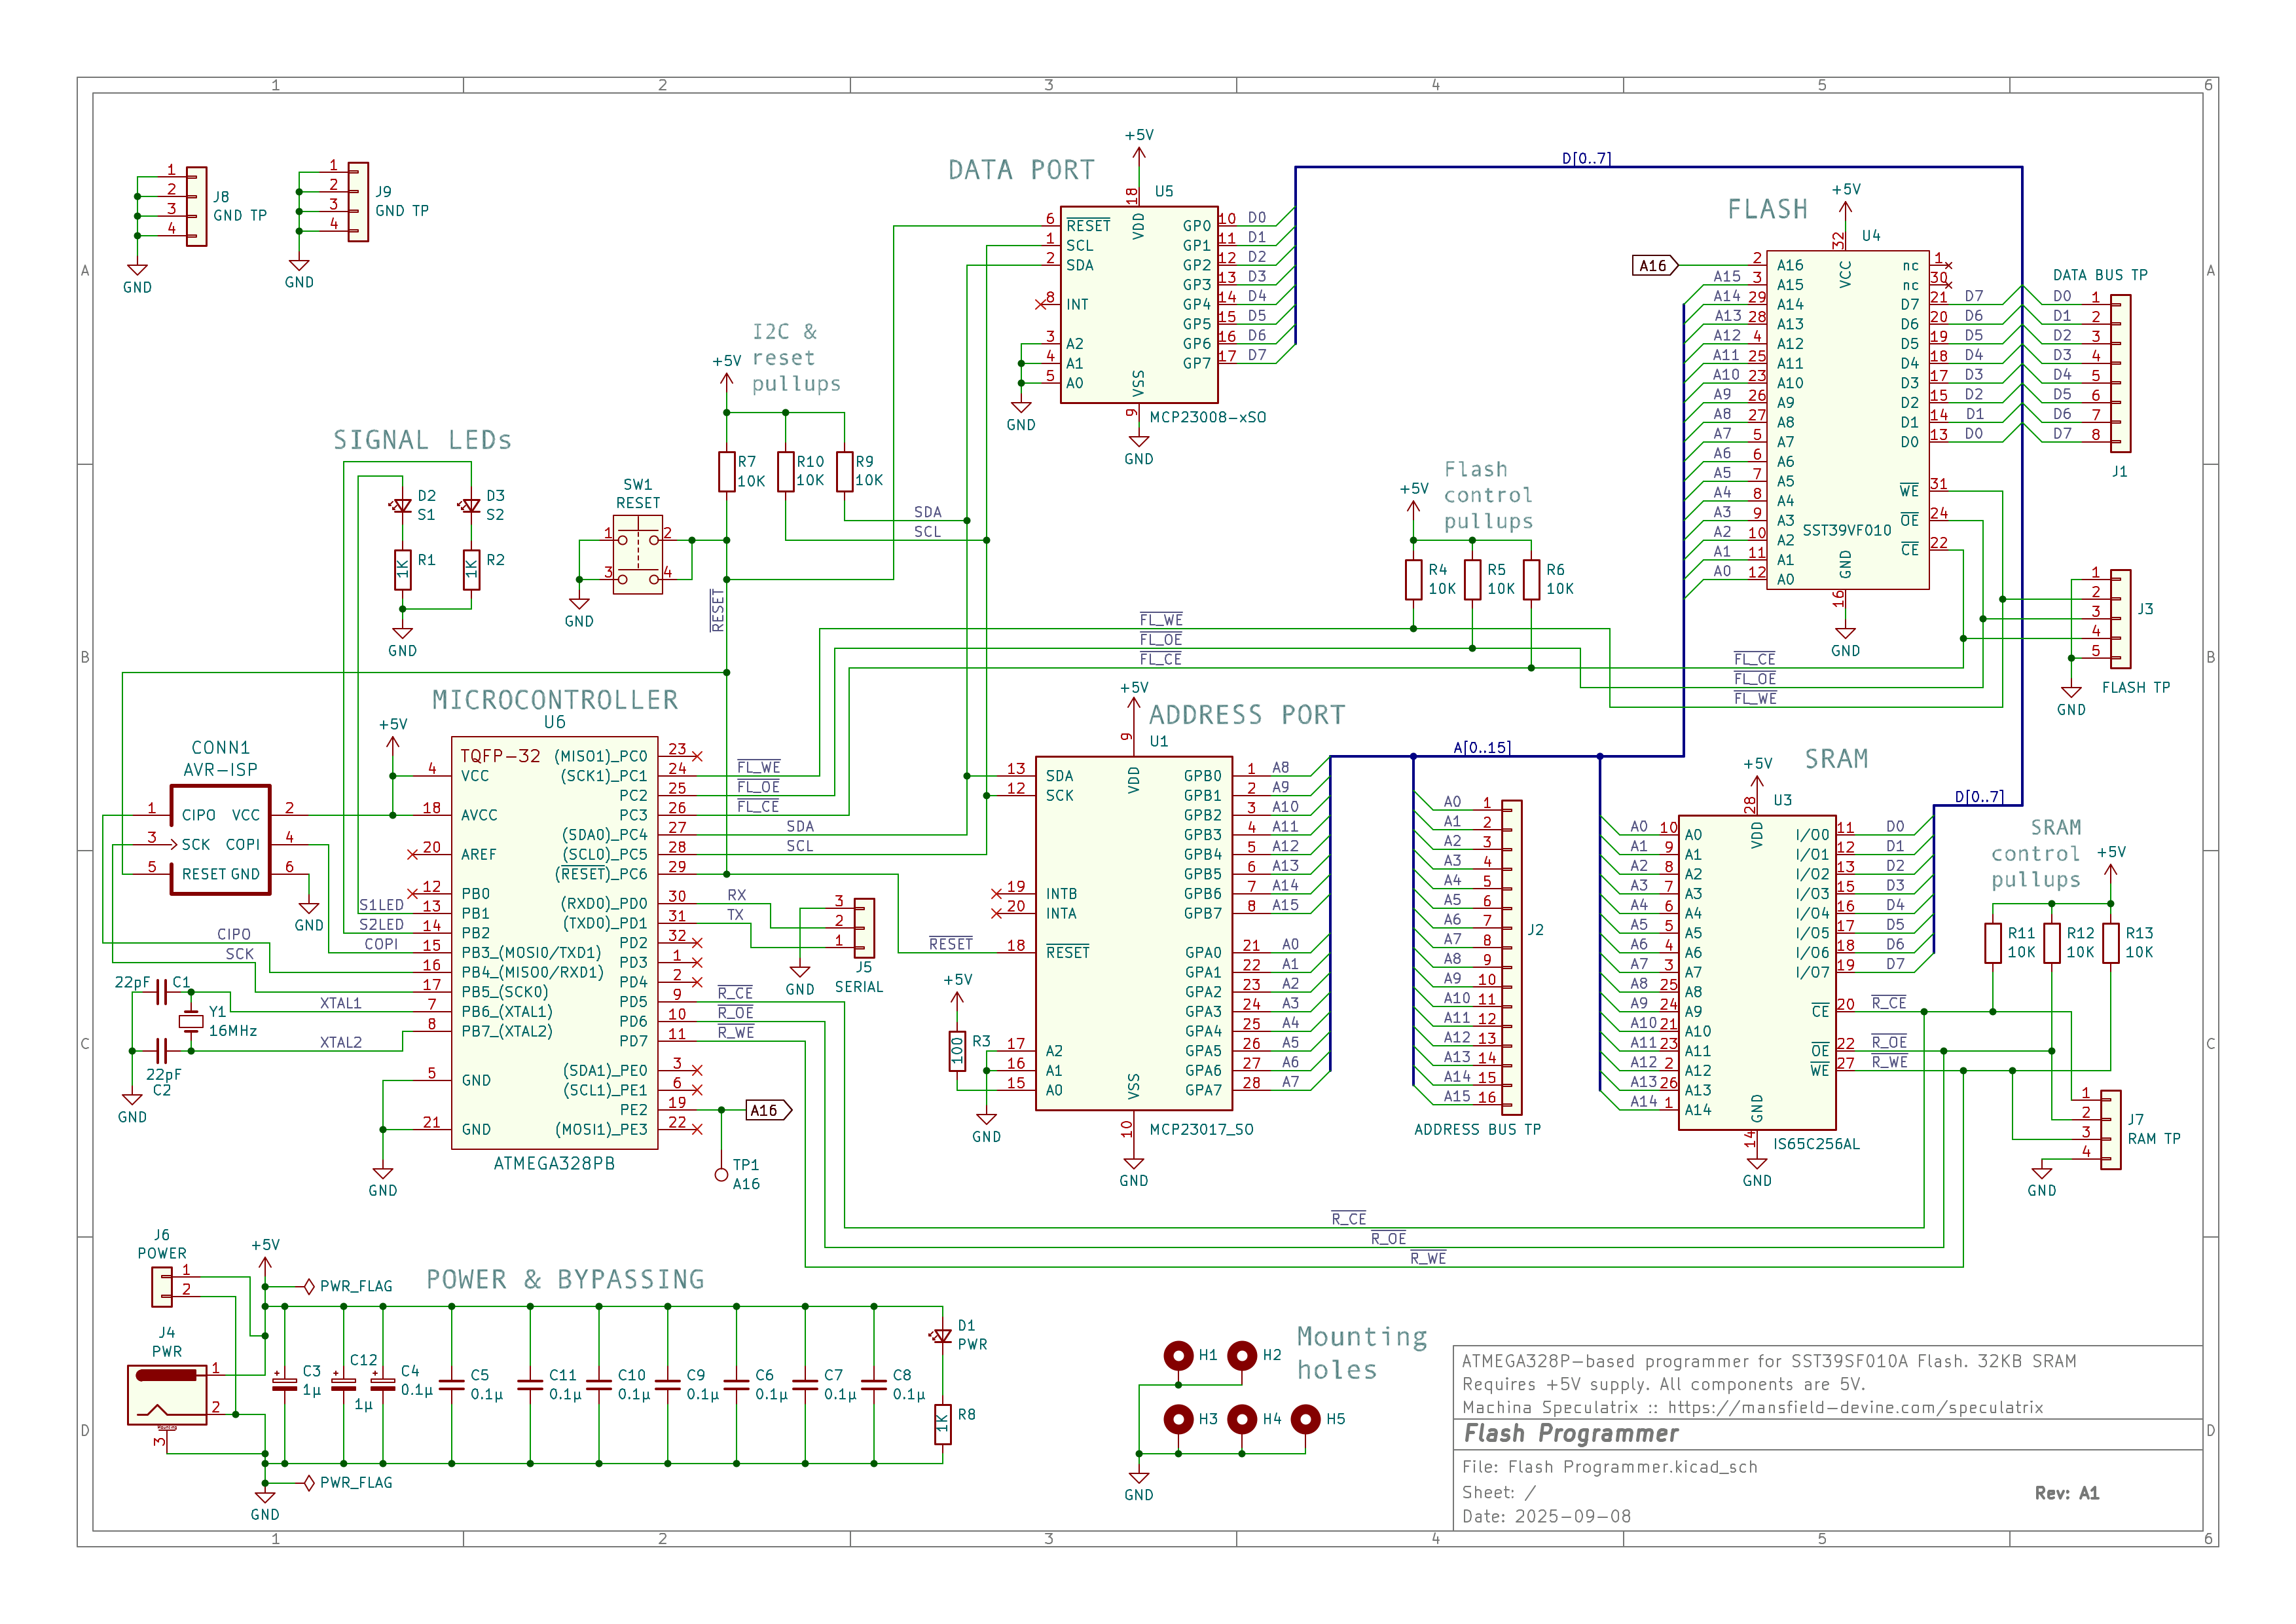2296x1624 pixels.
Task: Click the Flash Programmer title text
Action: click(x=1571, y=1434)
